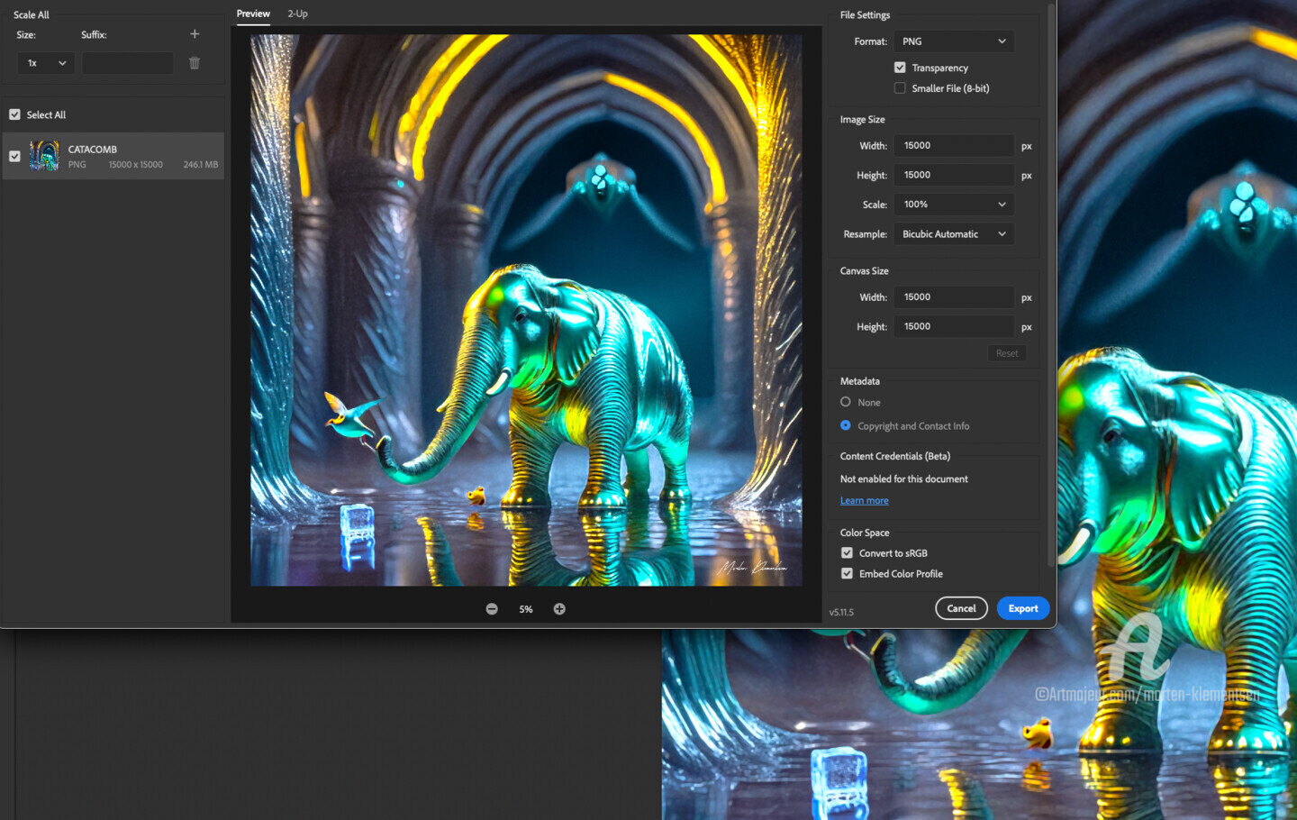Open the PNG Format dropdown
Viewport: 1297px width, 820px height.
[x=954, y=41]
